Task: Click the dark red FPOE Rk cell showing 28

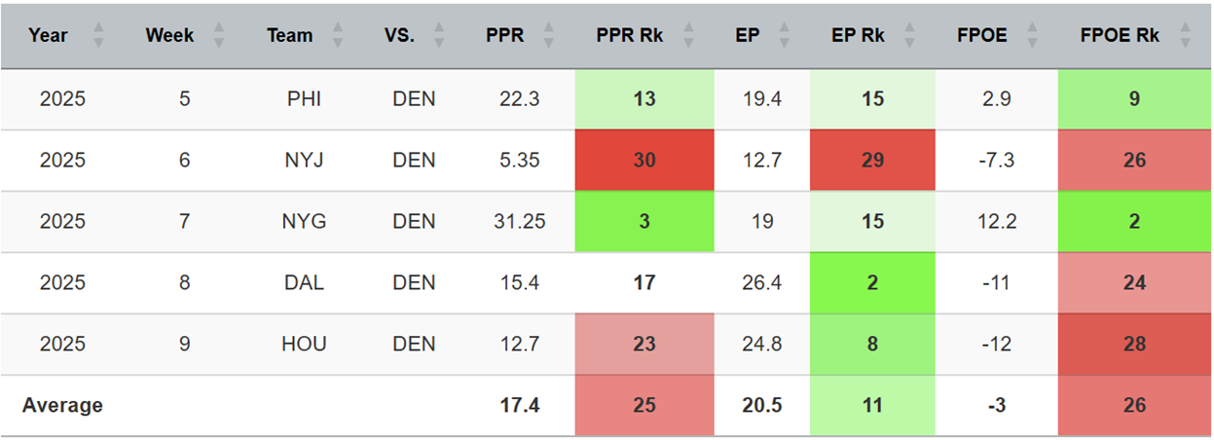Action: (1134, 344)
